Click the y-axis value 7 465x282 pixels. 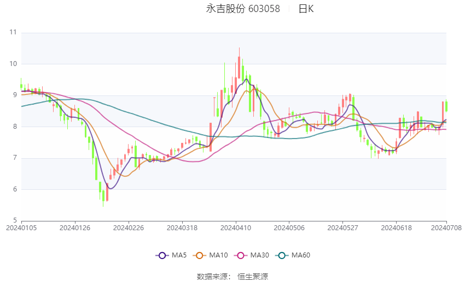(15, 158)
